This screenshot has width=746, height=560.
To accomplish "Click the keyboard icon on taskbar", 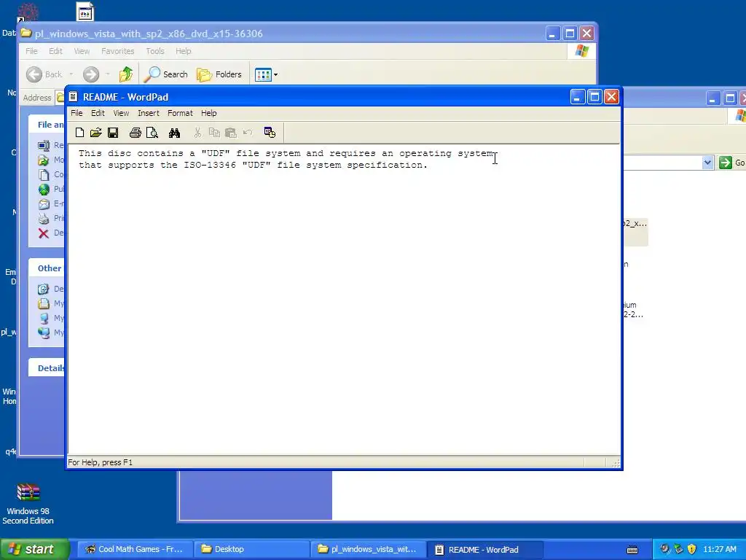I will (632, 550).
